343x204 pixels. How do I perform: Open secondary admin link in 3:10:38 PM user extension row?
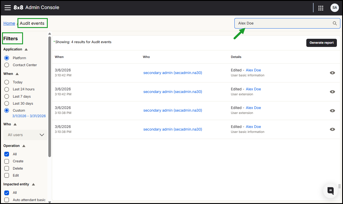[x=173, y=110]
